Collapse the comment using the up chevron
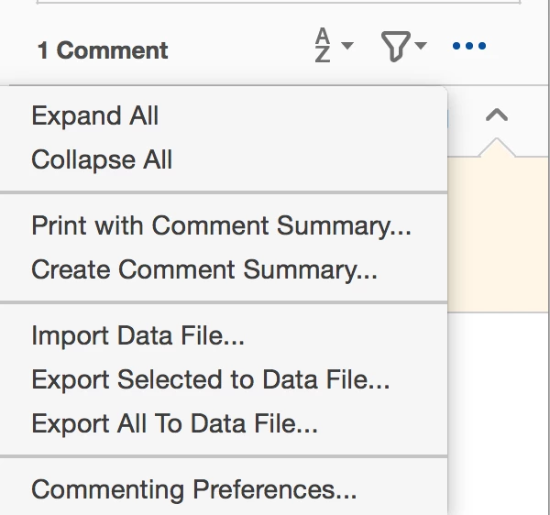The height and width of the screenshot is (515, 550). [x=496, y=115]
